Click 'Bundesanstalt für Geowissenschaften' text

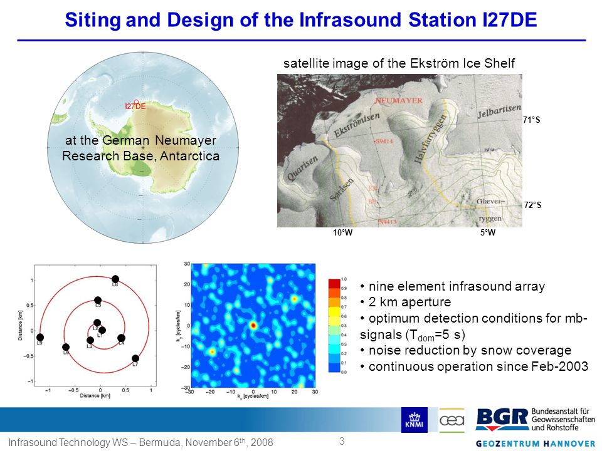pyautogui.click(x=563, y=415)
